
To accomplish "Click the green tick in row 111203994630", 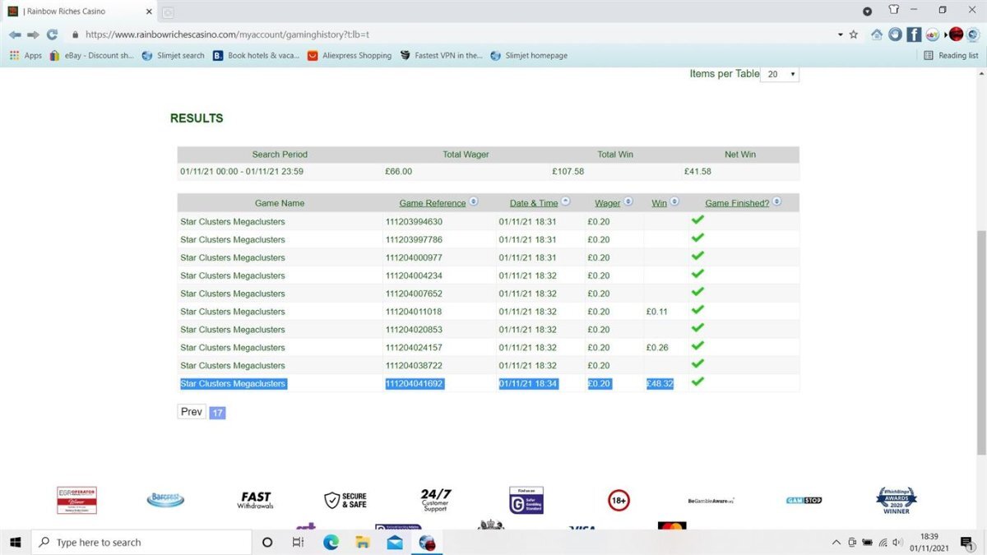I will click(697, 220).
